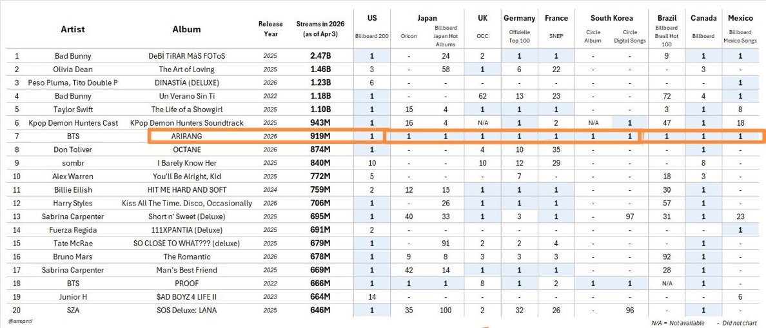Select HIT ME HARD AND SOFT album

tap(186, 189)
